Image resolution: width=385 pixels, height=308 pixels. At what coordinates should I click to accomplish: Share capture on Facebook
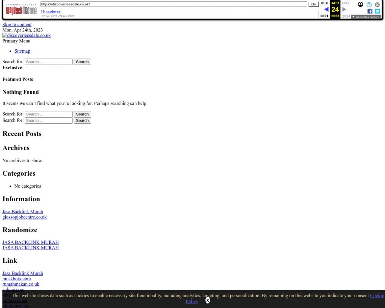370,11
